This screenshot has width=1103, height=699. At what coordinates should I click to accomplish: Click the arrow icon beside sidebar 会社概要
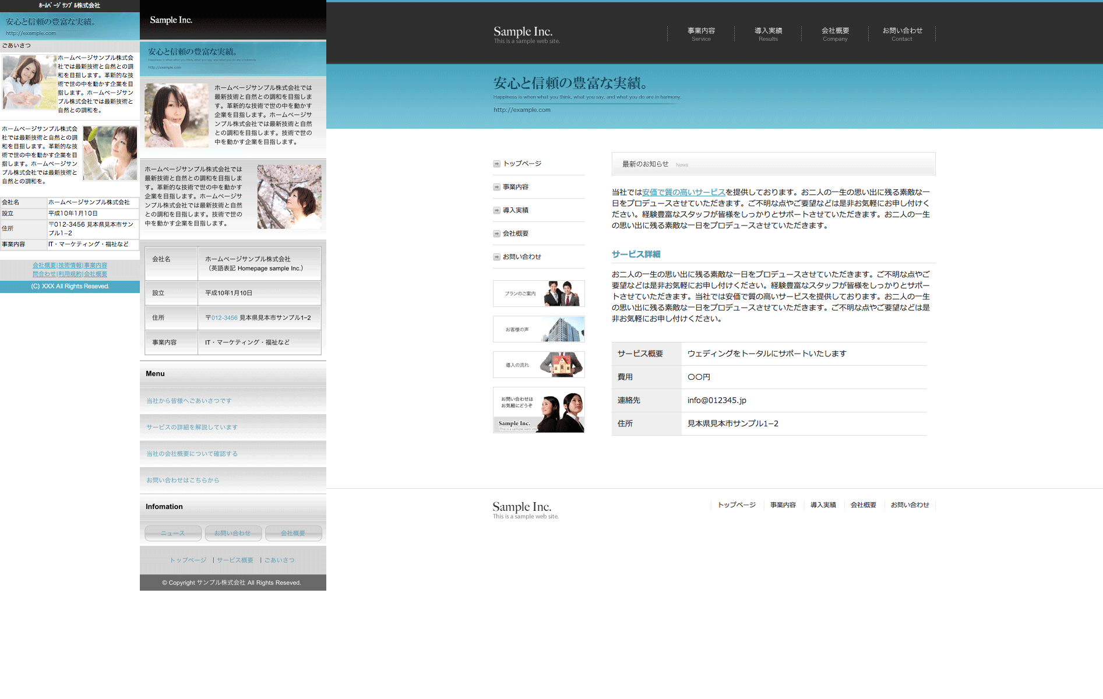tap(496, 234)
